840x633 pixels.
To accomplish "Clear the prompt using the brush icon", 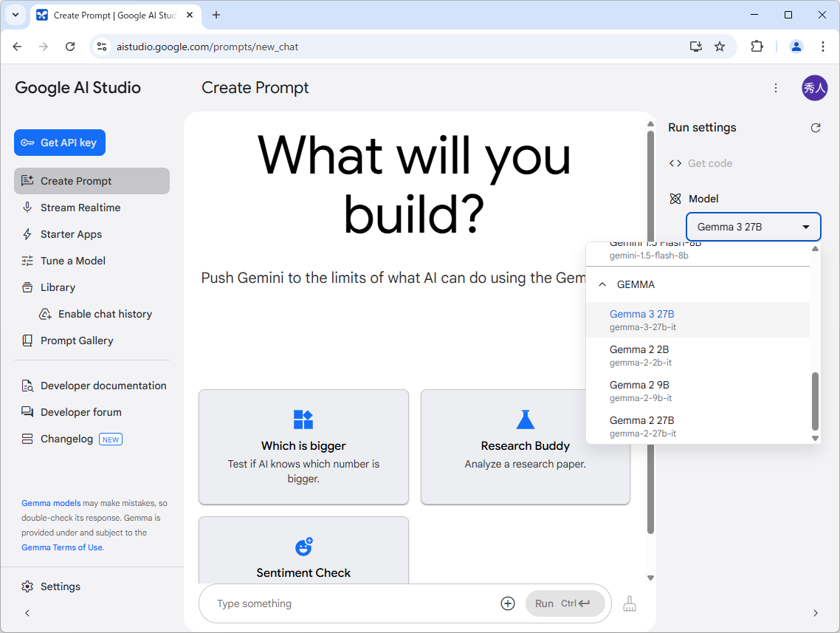I will pos(630,603).
